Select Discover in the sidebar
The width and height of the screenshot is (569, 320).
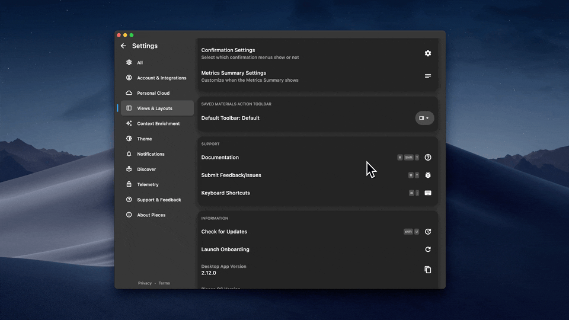(157, 169)
